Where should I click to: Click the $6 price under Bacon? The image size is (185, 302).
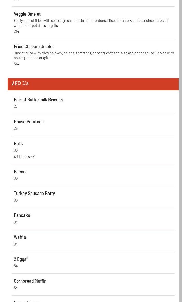(16, 178)
